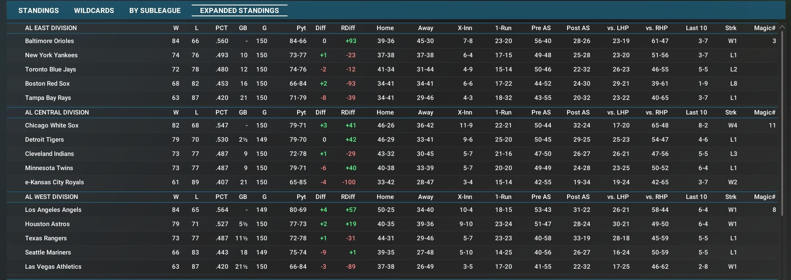This screenshot has height=280, width=791.
Task: Click the scrollbar up arrow
Action: (782, 27)
